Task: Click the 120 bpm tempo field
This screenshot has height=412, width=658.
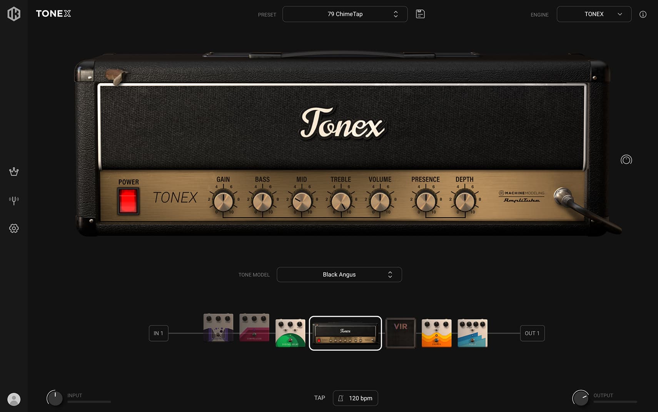Action: click(x=355, y=398)
